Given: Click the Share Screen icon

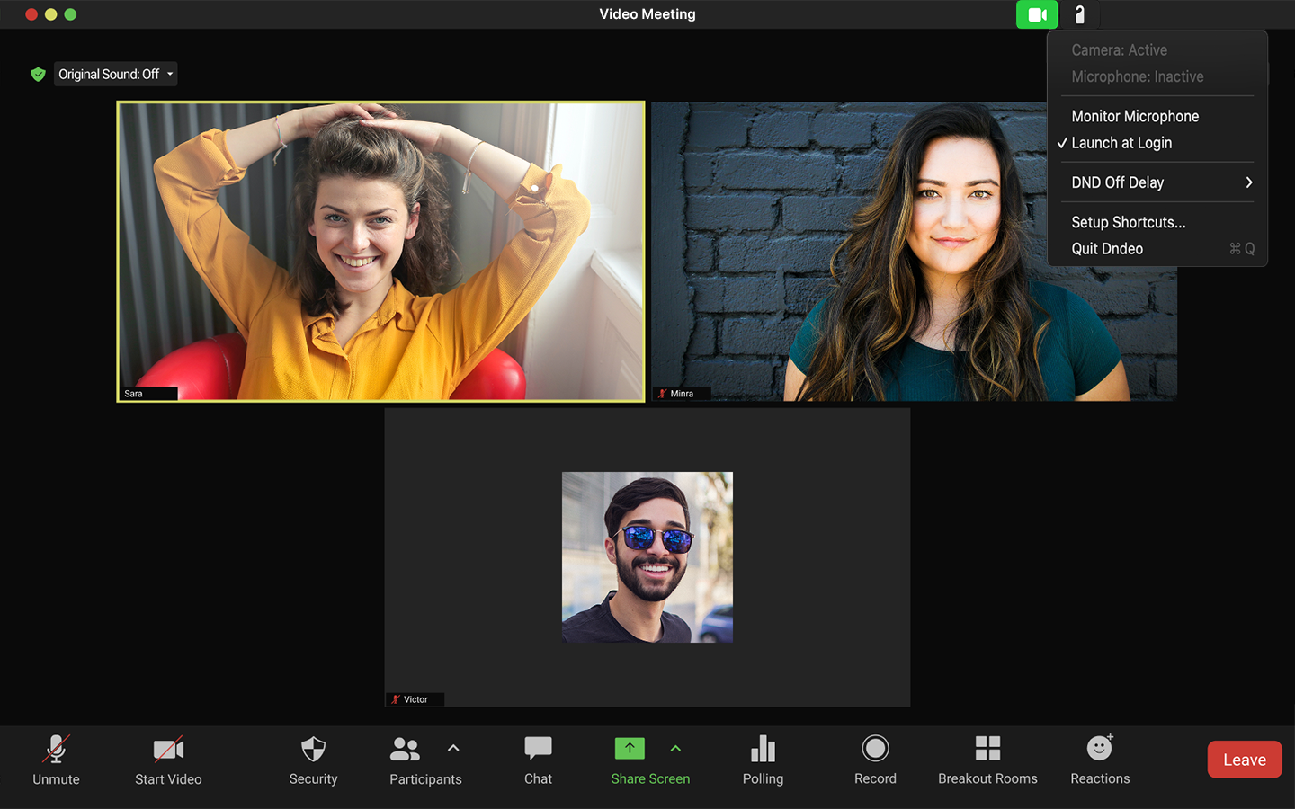Looking at the screenshot, I should coord(630,748).
